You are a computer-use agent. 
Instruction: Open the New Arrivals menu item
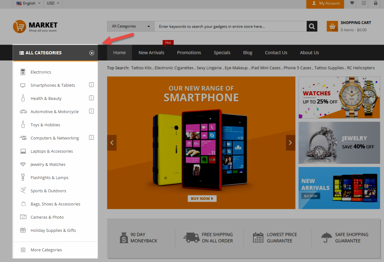(x=152, y=53)
